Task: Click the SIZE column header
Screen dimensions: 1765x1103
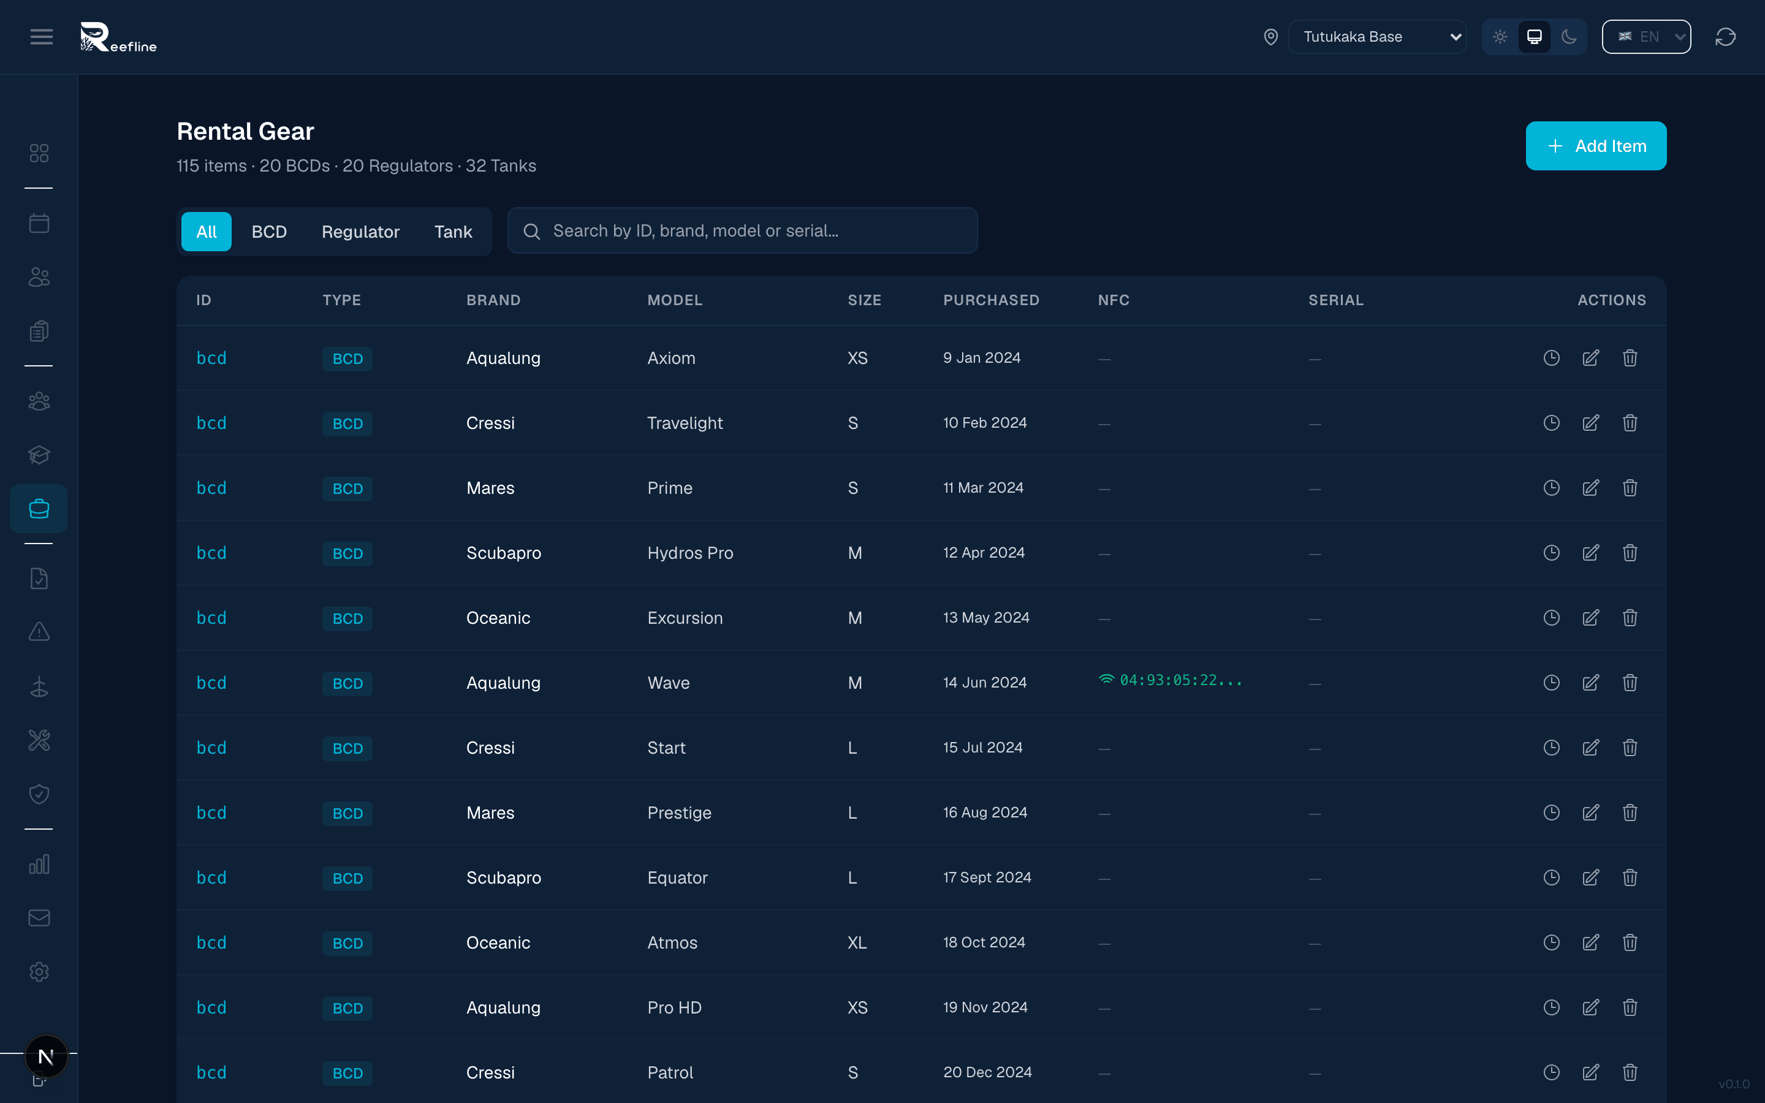Action: (864, 300)
